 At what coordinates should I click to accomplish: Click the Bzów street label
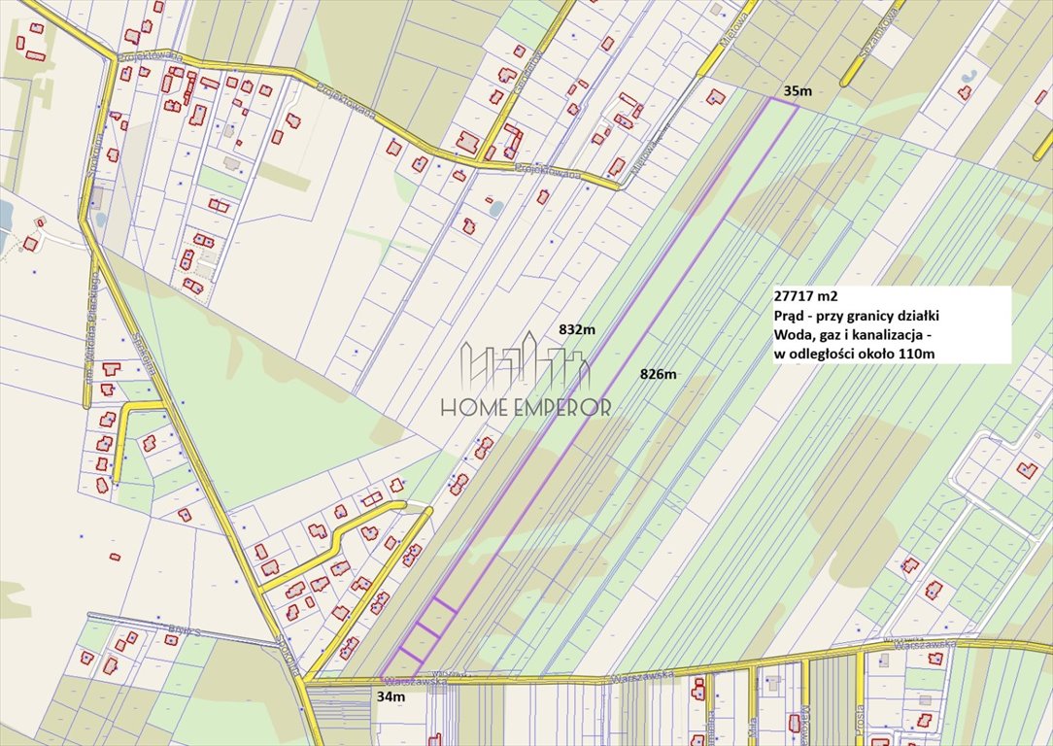(185, 630)
